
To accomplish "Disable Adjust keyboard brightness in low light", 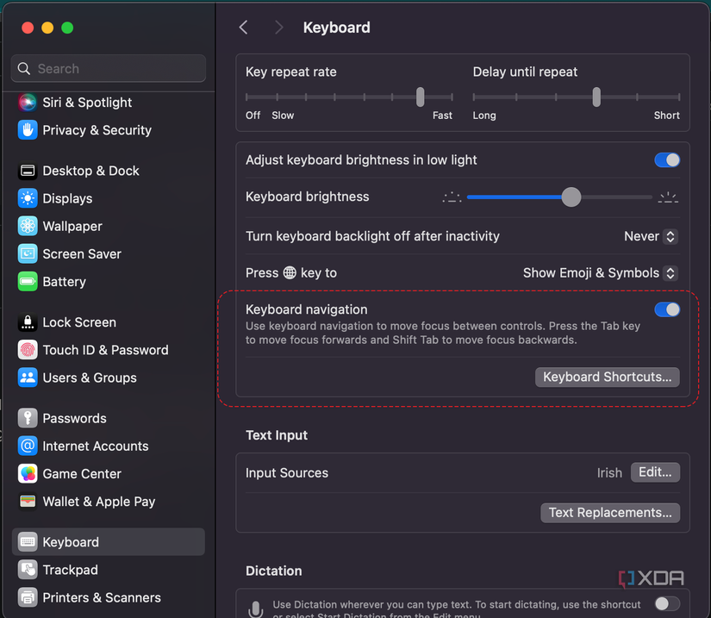I will (x=666, y=160).
